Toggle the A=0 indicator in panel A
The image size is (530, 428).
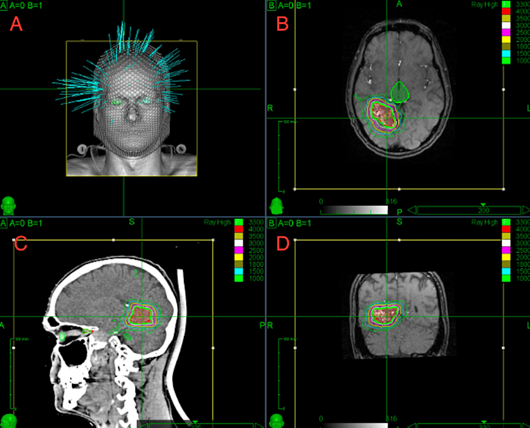pyautogui.click(x=16, y=4)
